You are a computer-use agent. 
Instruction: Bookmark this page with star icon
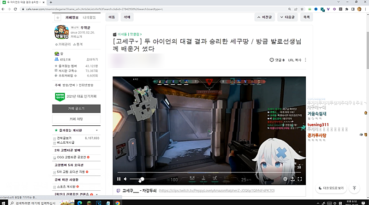[302, 9]
